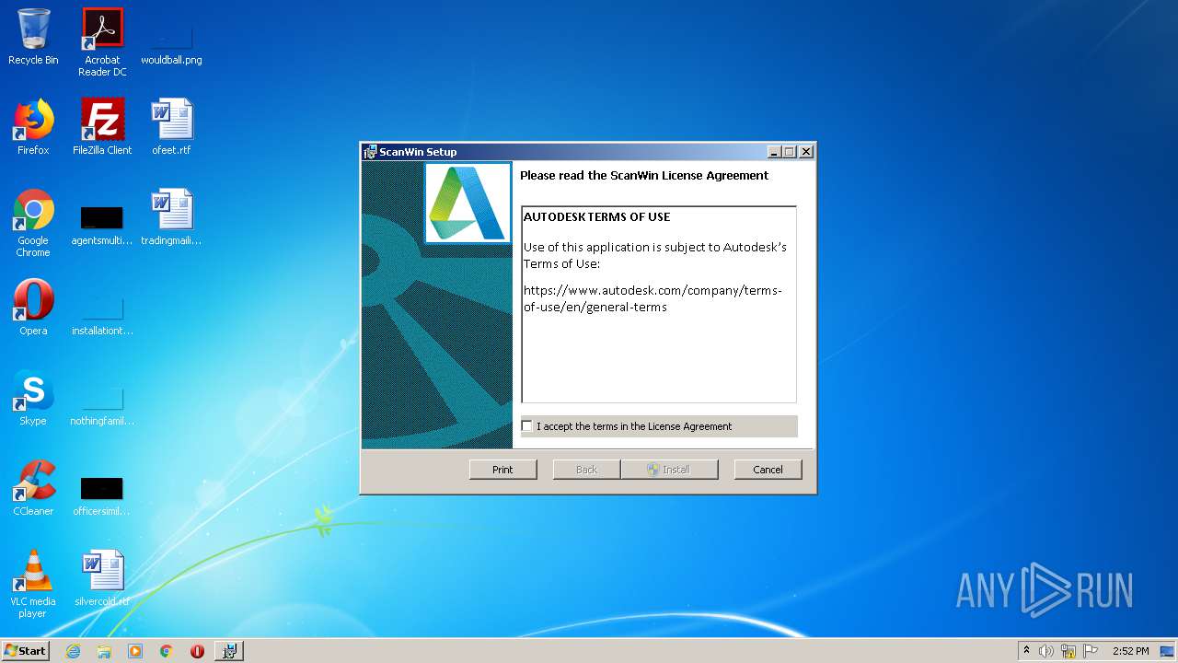Open Internet Explorer from taskbar
Image resolution: width=1178 pixels, height=663 pixels.
tap(74, 651)
